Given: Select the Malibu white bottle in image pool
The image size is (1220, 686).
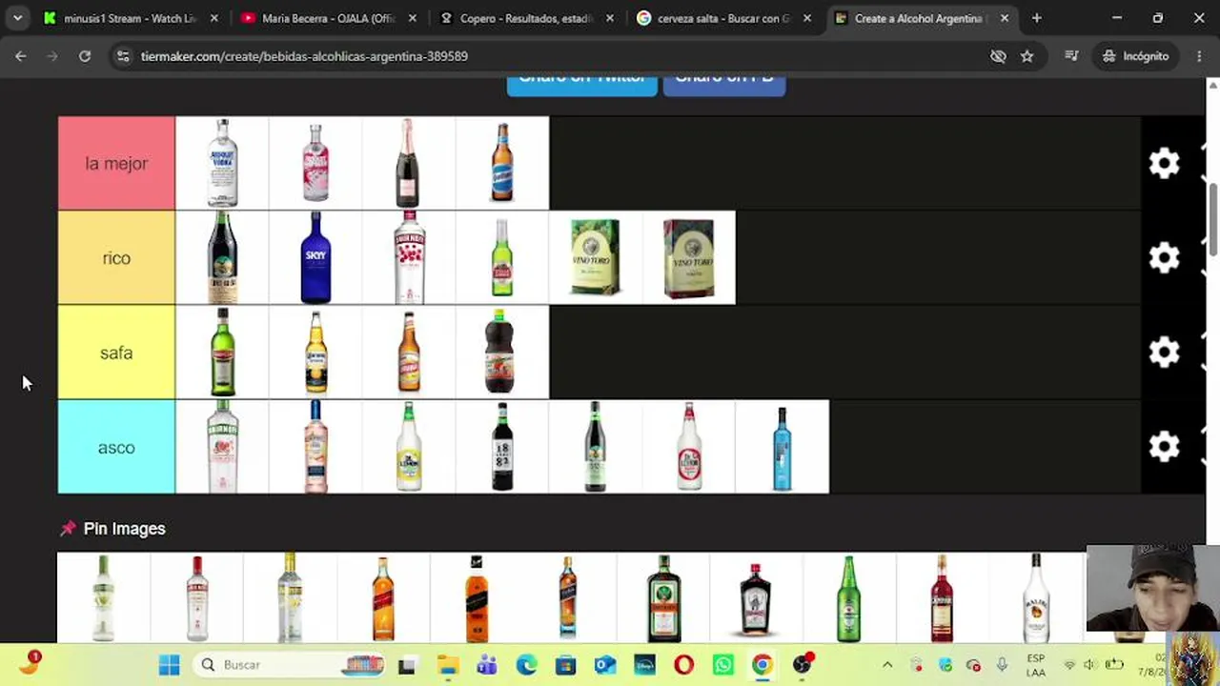Looking at the screenshot, I should click(x=1036, y=598).
